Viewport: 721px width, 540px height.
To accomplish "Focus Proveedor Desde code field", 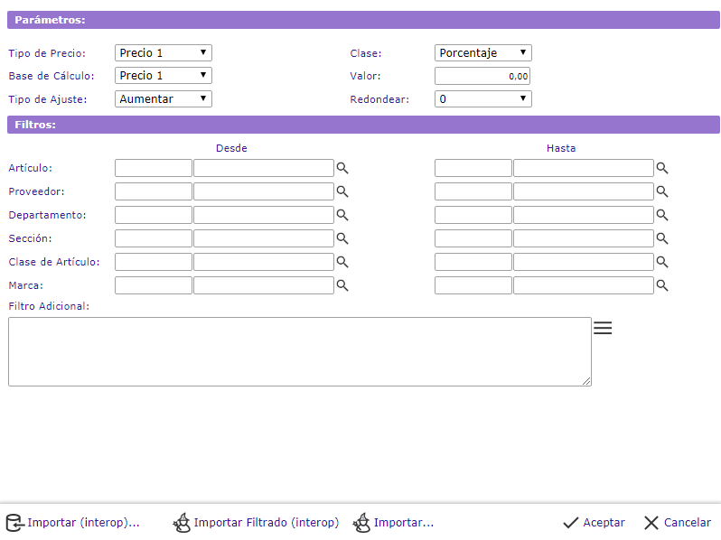I will click(154, 191).
